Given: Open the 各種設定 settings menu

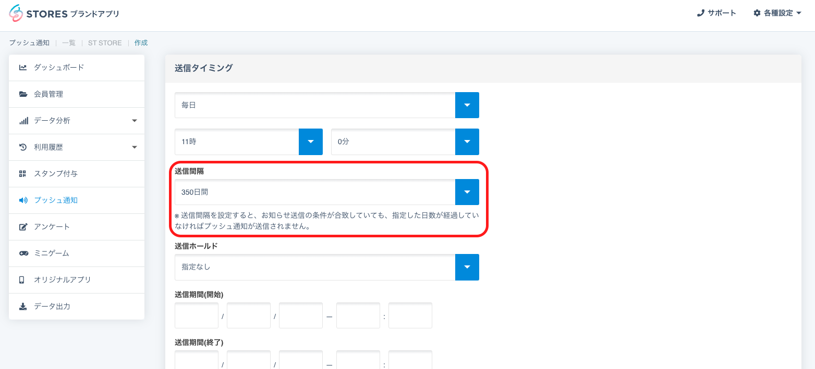Looking at the screenshot, I should click(x=777, y=13).
